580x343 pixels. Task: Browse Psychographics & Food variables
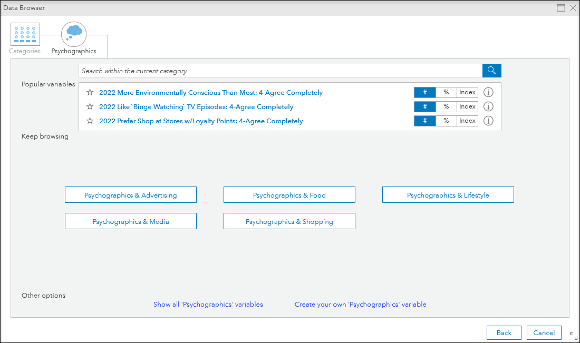click(x=289, y=194)
